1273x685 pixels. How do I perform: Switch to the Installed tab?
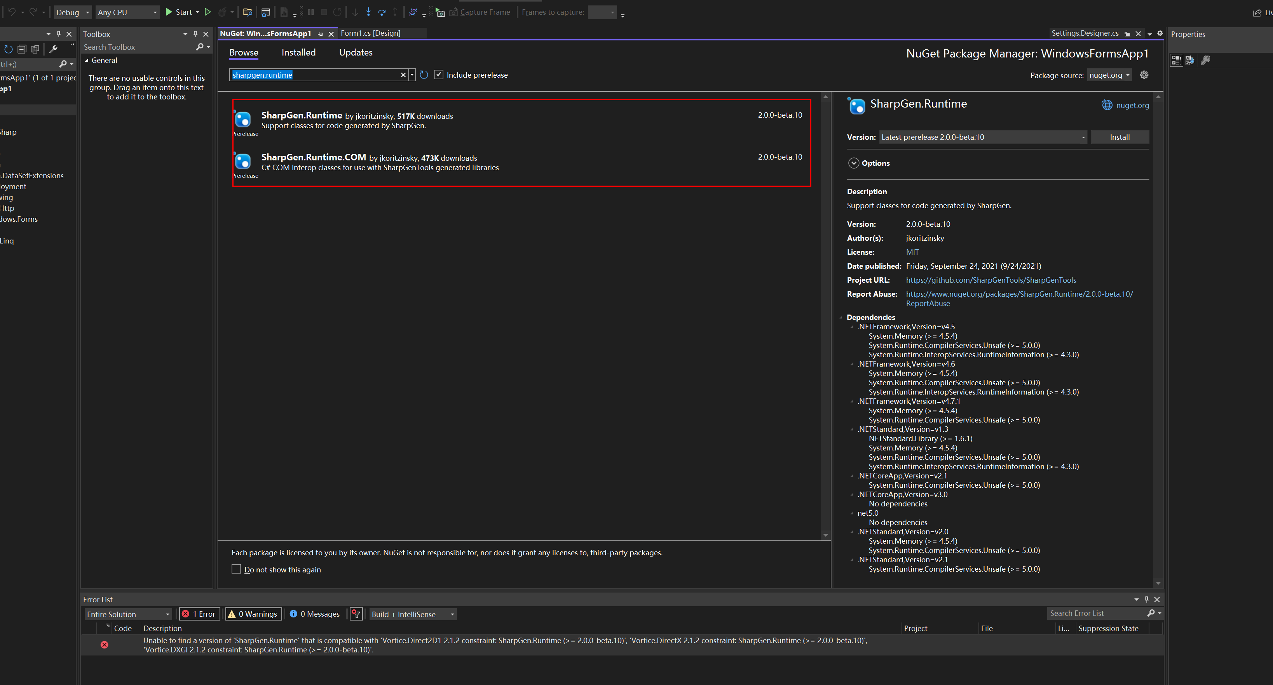[298, 52]
